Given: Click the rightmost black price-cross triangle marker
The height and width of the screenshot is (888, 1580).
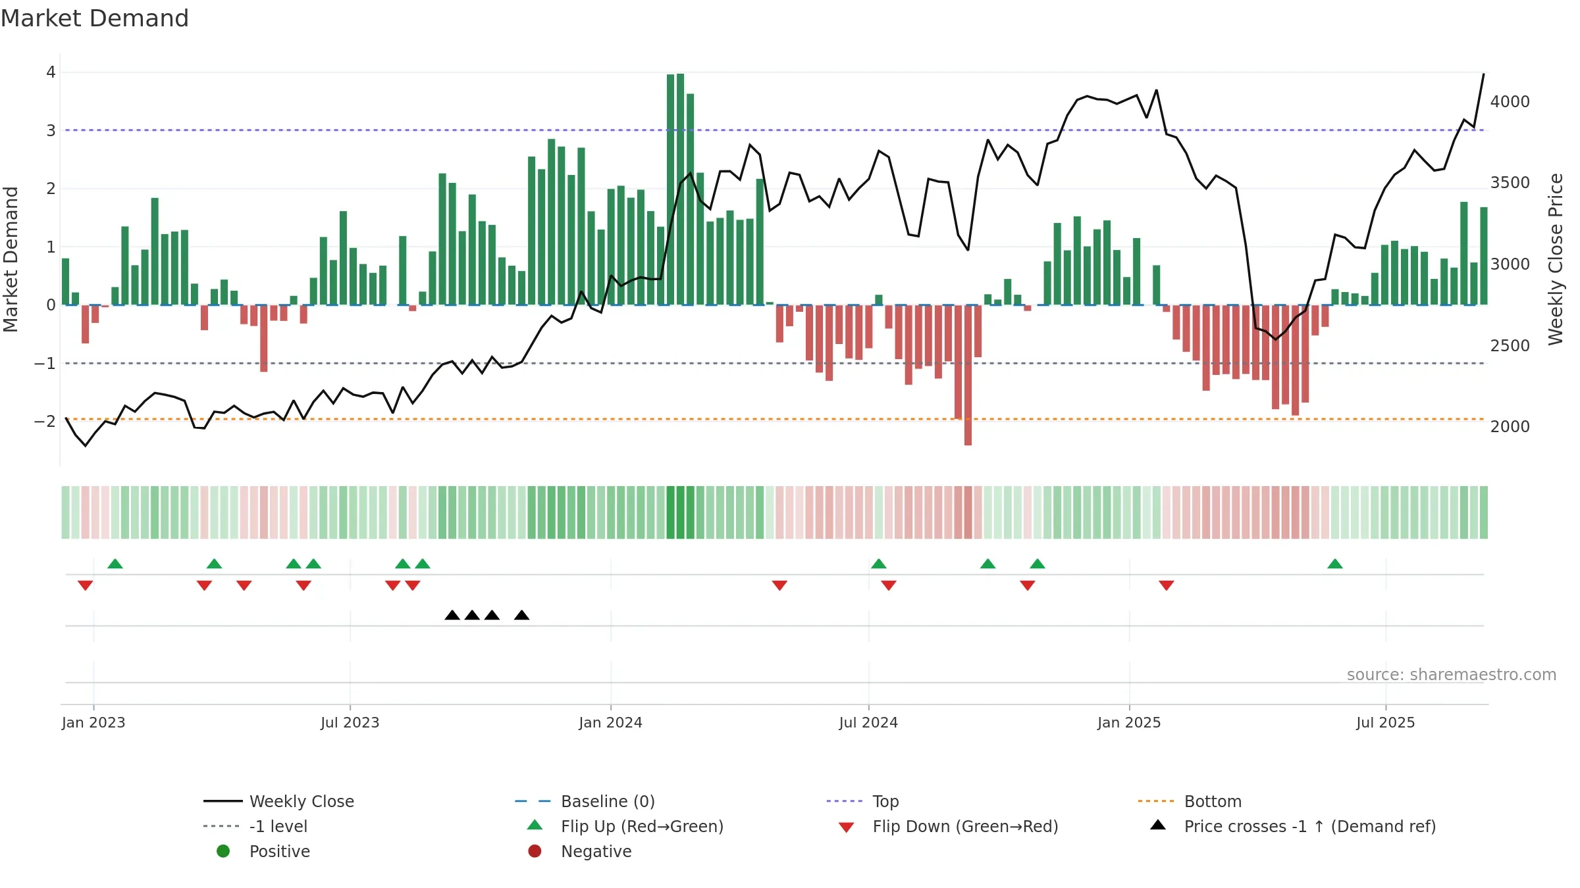Looking at the screenshot, I should (521, 615).
